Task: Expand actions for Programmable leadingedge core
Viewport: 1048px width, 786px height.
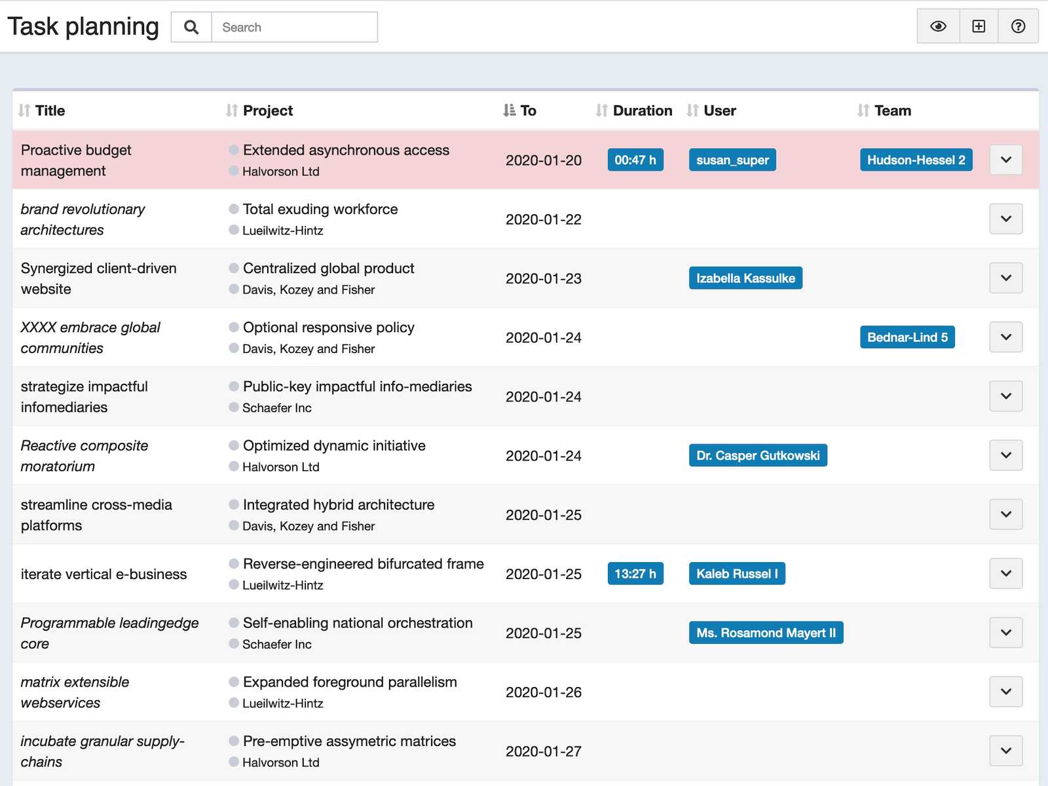Action: point(1006,633)
